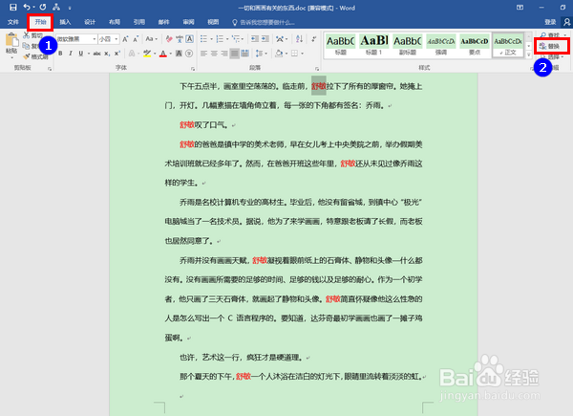Open the paste options arrow under 粘贴

click(x=11, y=56)
